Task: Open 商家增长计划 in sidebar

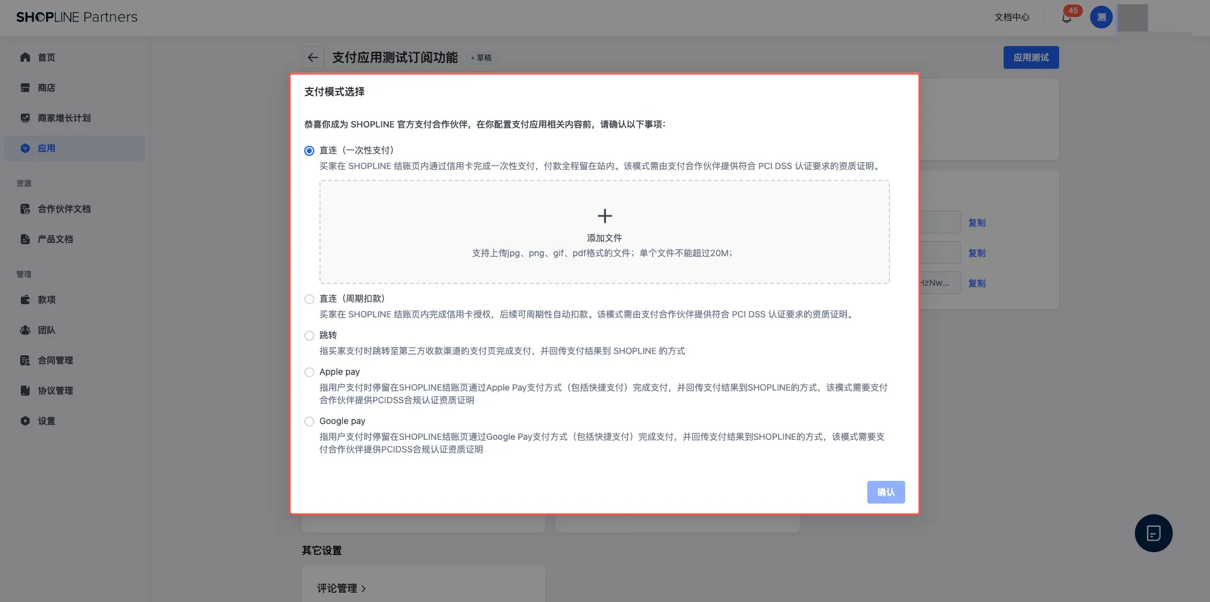Action: (x=74, y=118)
